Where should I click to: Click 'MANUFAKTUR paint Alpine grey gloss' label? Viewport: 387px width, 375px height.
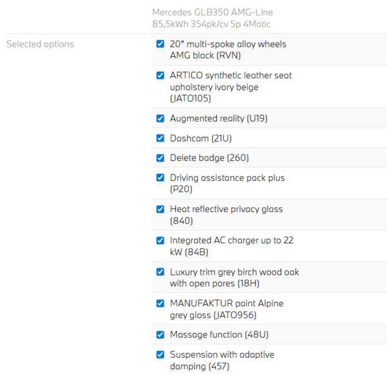tap(226, 309)
